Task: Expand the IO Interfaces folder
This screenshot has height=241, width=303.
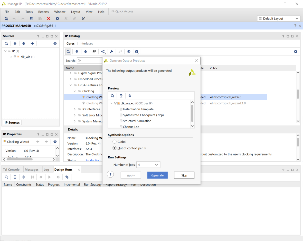Action: tap(74, 109)
